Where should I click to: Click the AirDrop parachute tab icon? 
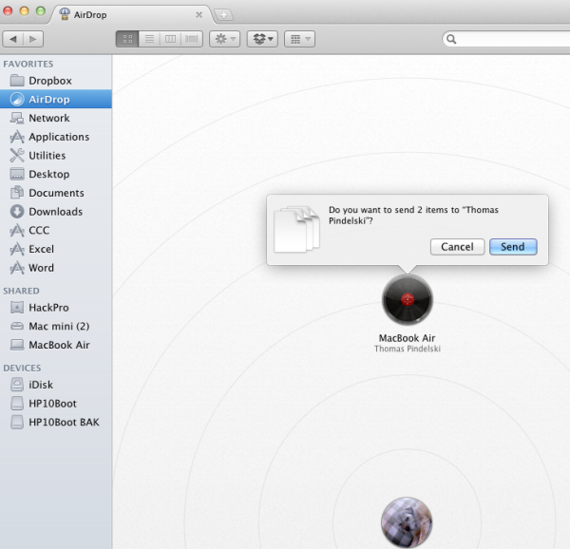pyautogui.click(x=65, y=14)
